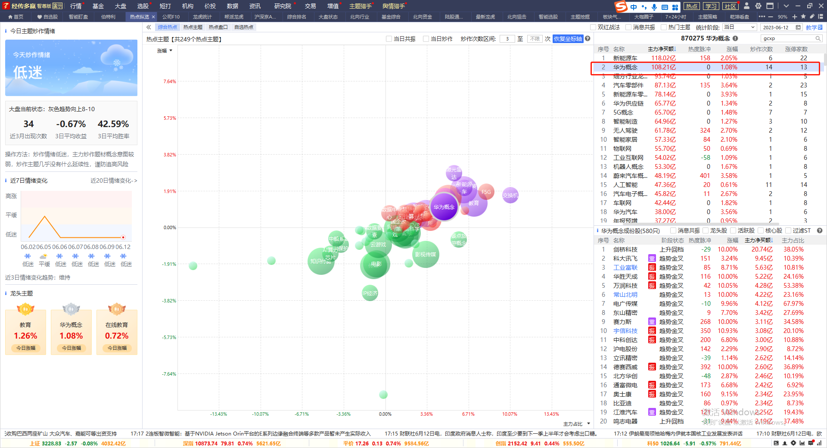Click the status bar calendar icon

click(776, 443)
